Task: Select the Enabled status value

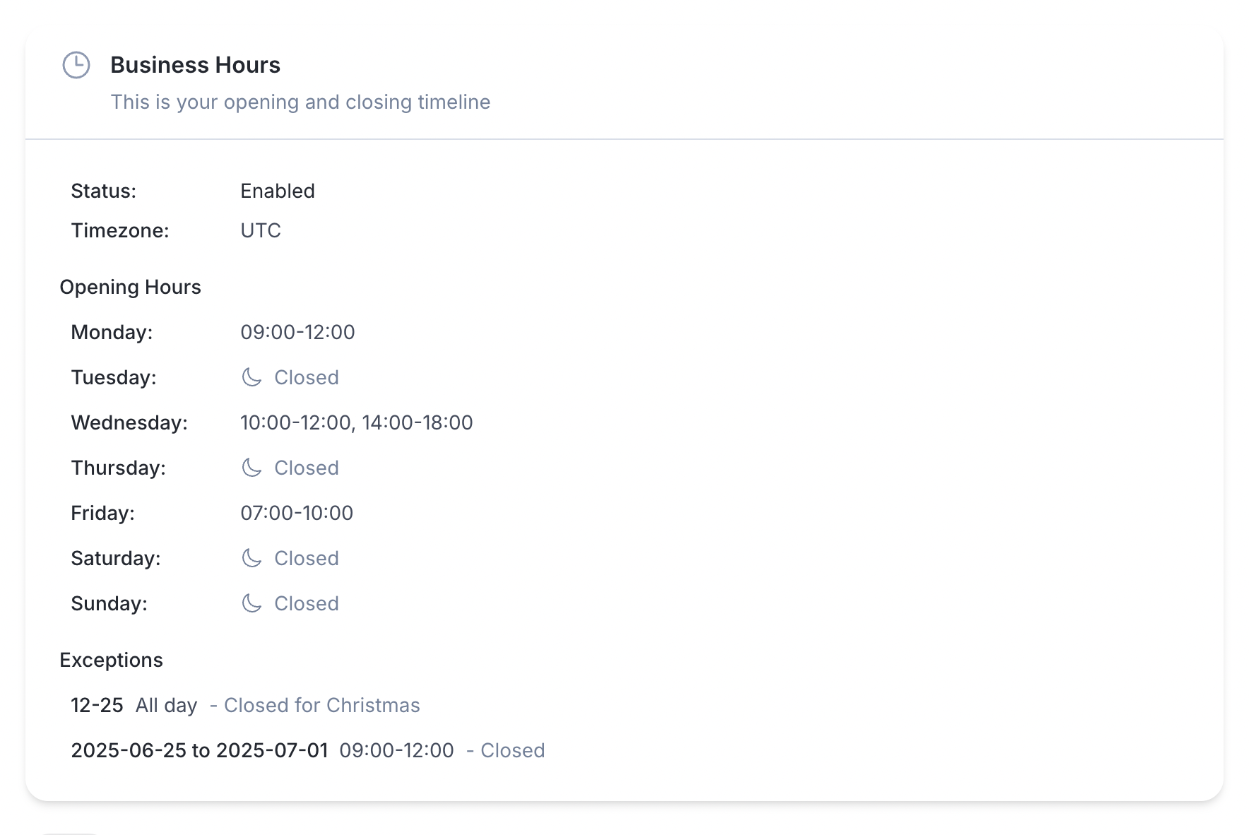Action: coord(277,190)
